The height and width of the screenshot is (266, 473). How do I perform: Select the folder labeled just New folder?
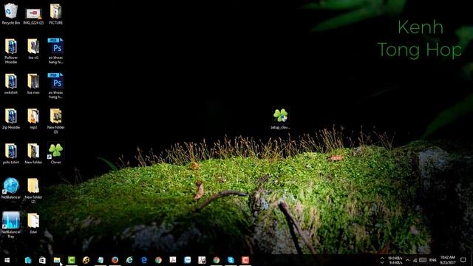point(33,154)
